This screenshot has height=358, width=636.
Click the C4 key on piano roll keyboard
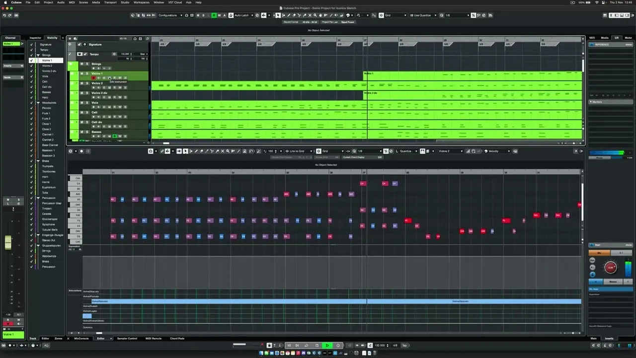(x=75, y=183)
